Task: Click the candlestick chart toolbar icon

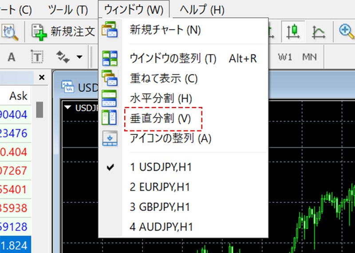Action: pyautogui.click(x=292, y=32)
